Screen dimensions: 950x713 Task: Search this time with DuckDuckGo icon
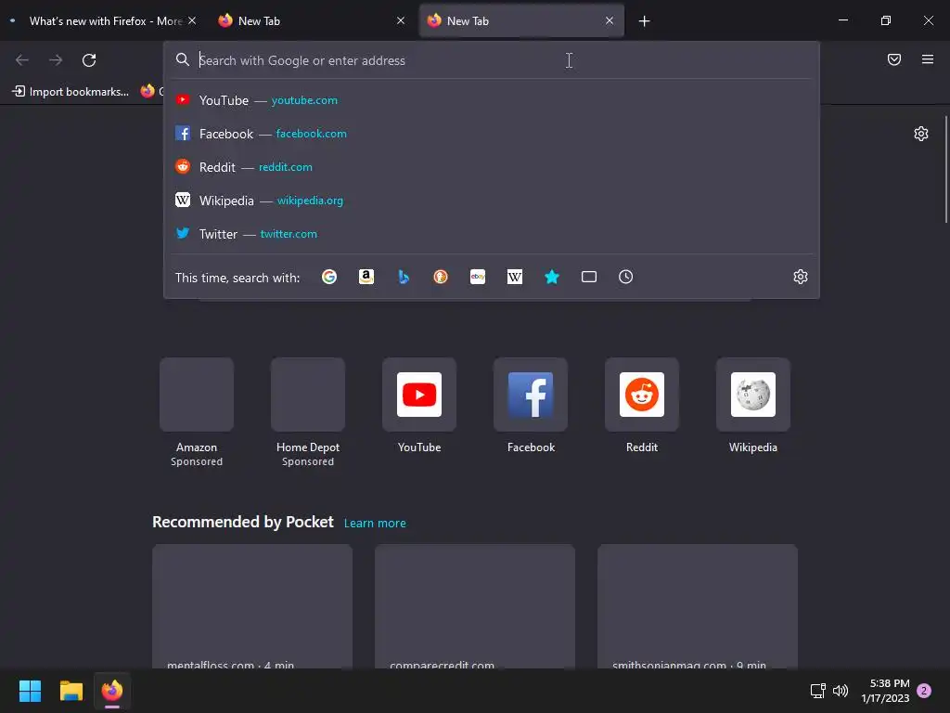441,277
